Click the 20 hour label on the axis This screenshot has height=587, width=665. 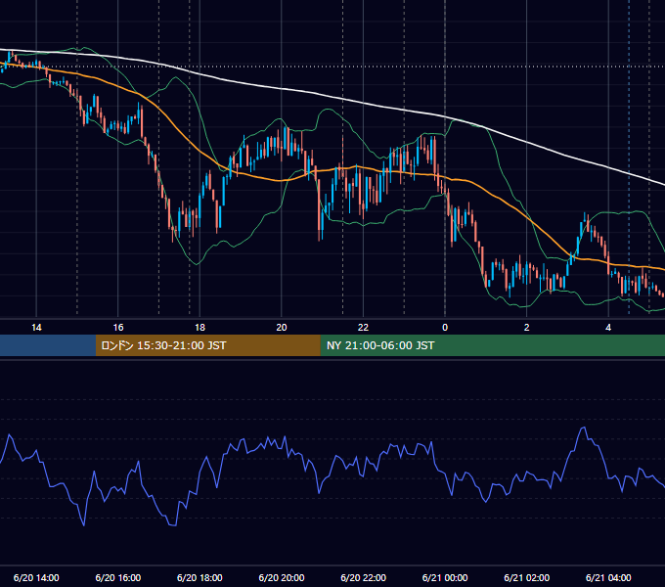tap(282, 328)
